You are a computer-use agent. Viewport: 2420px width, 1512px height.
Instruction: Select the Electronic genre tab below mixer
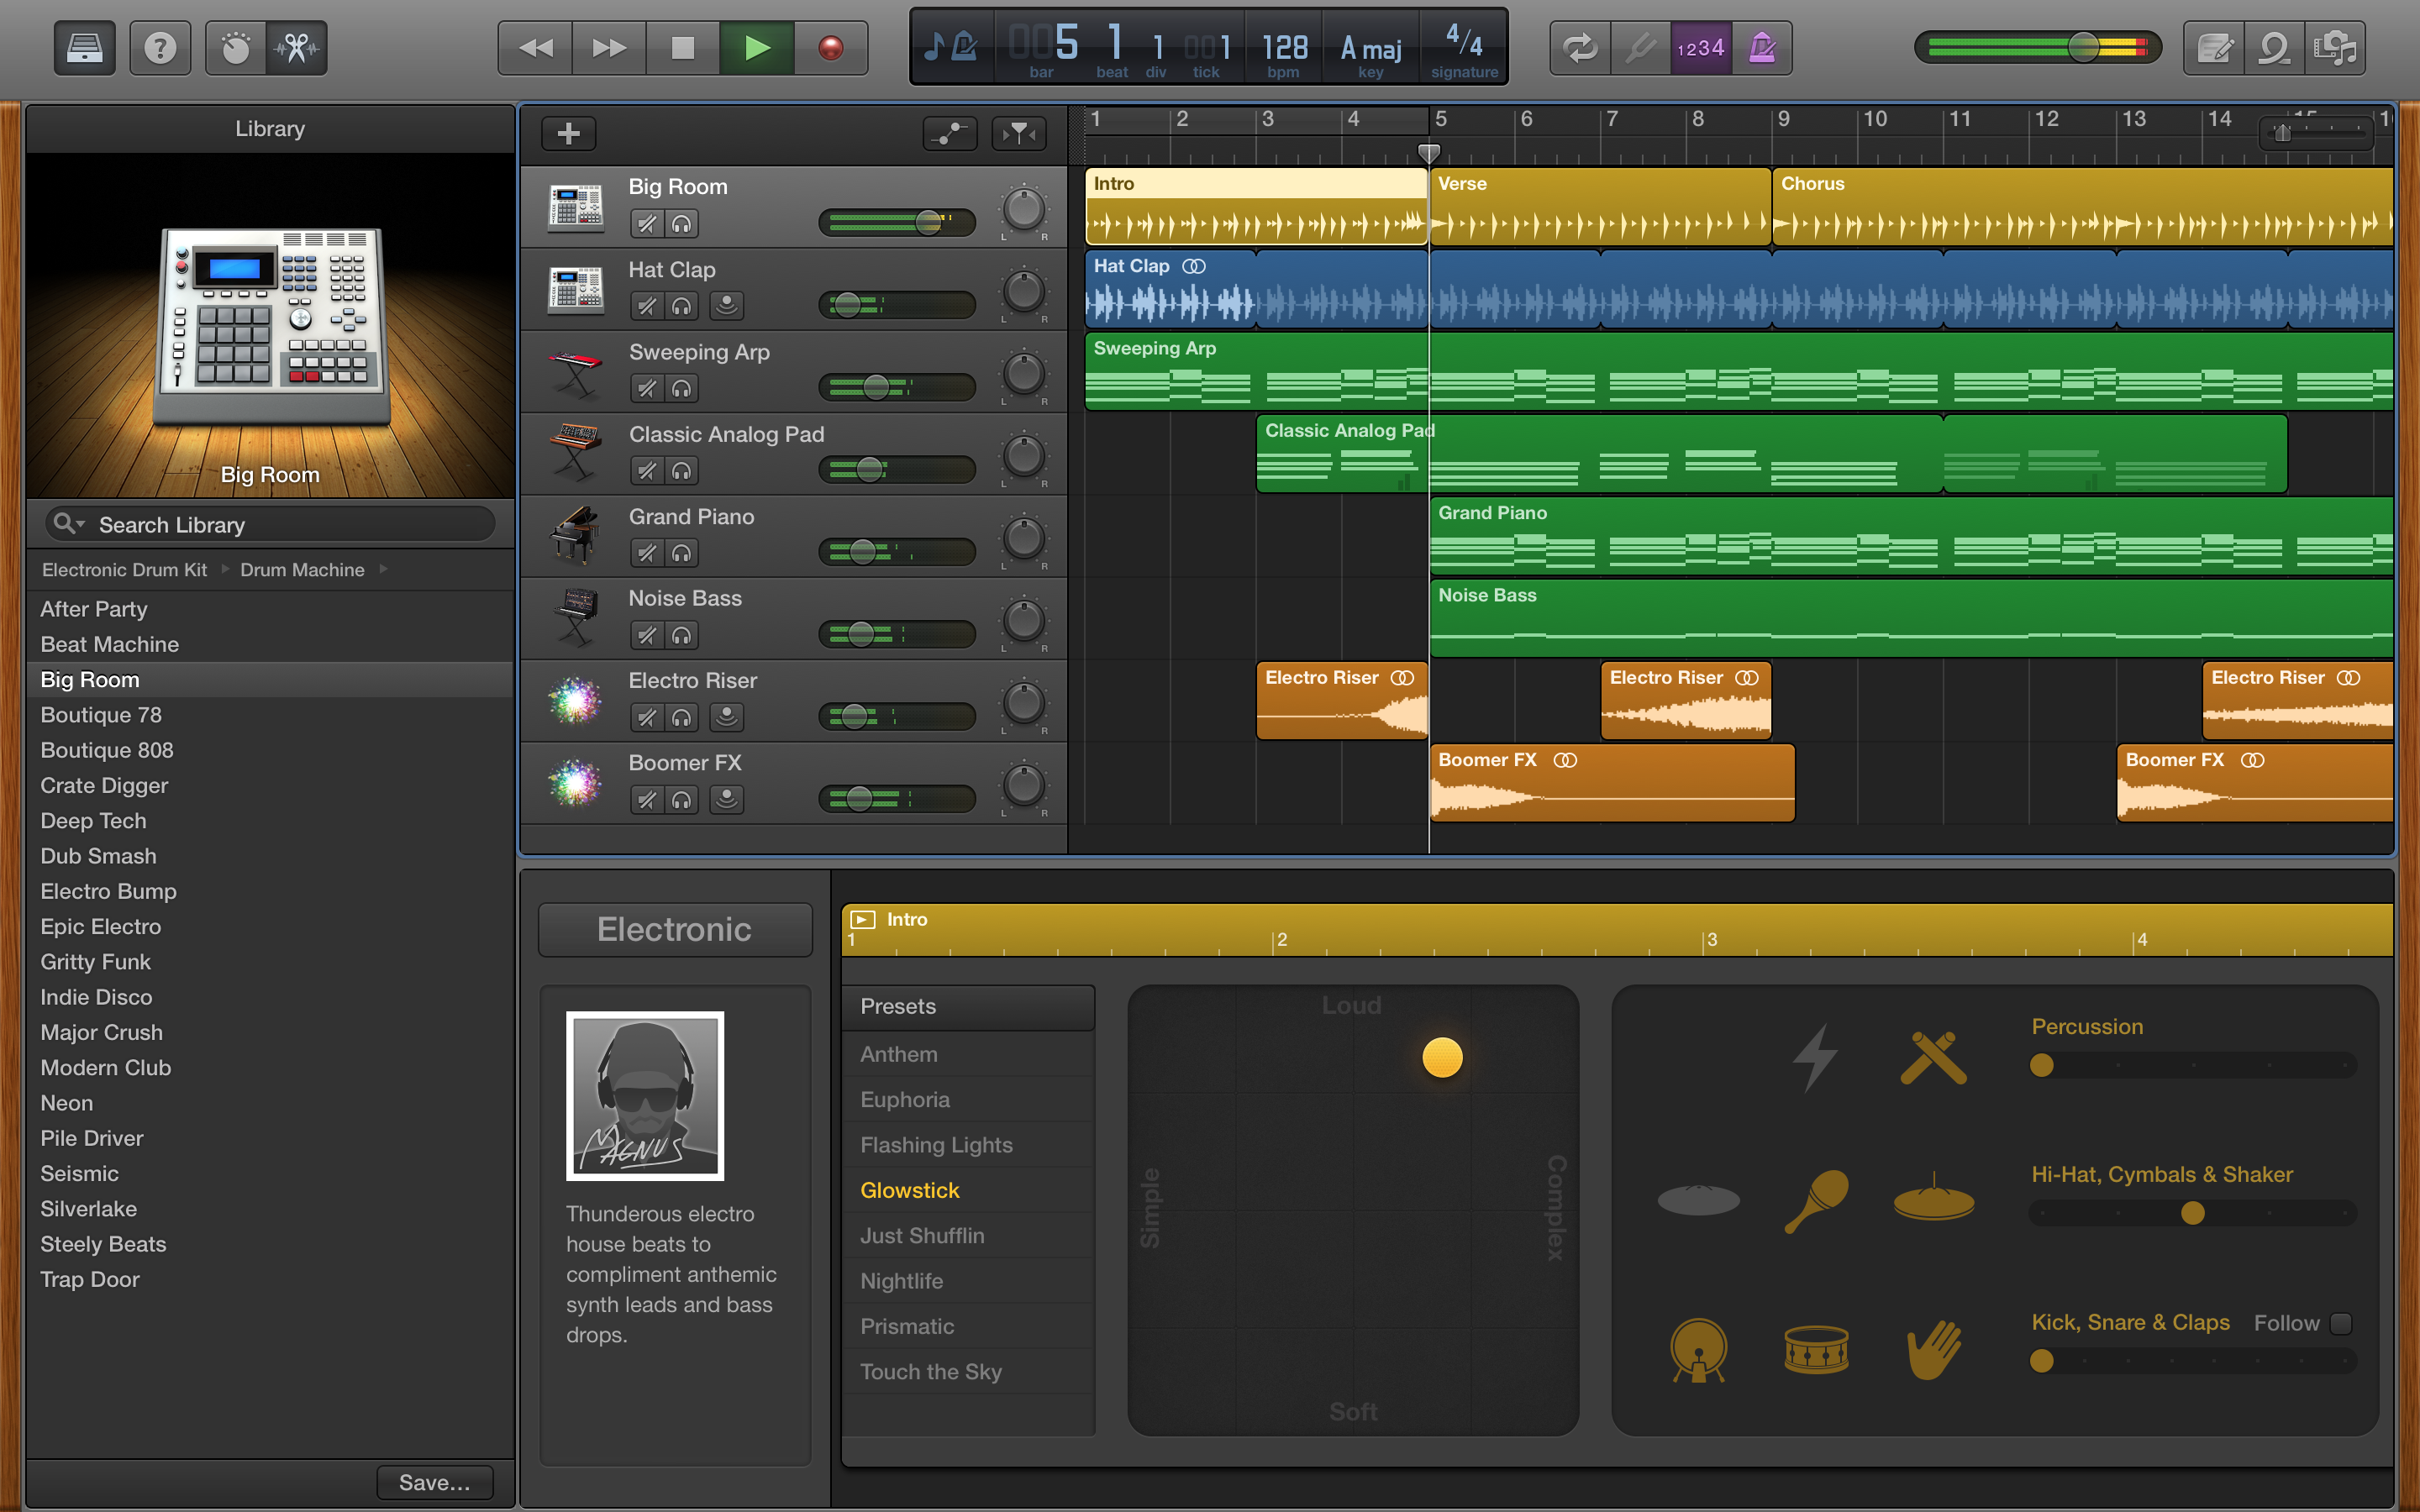(672, 928)
